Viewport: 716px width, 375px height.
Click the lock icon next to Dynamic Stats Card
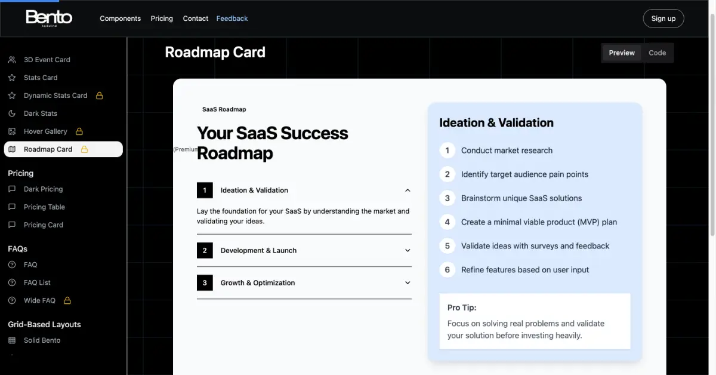100,96
